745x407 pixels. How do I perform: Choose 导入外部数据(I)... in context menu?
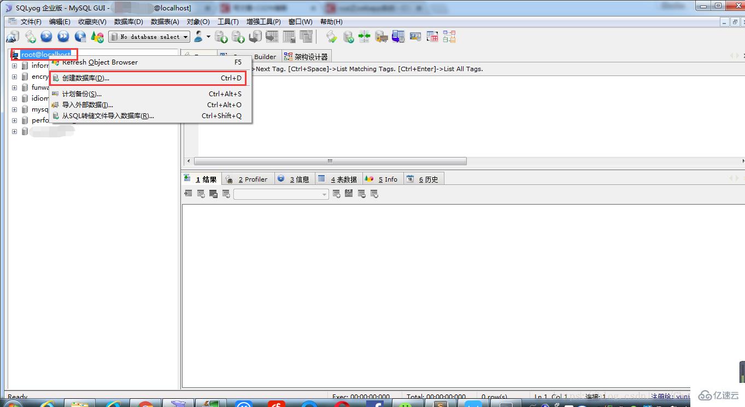[151, 105]
